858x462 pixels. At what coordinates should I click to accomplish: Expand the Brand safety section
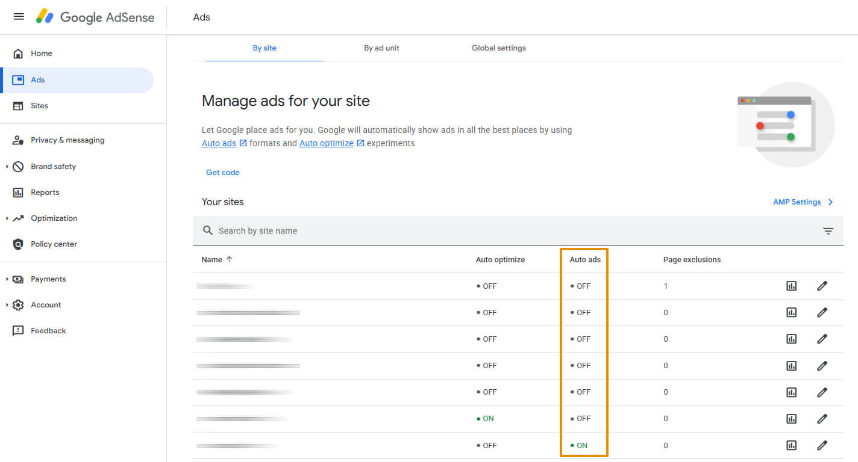[53, 166]
